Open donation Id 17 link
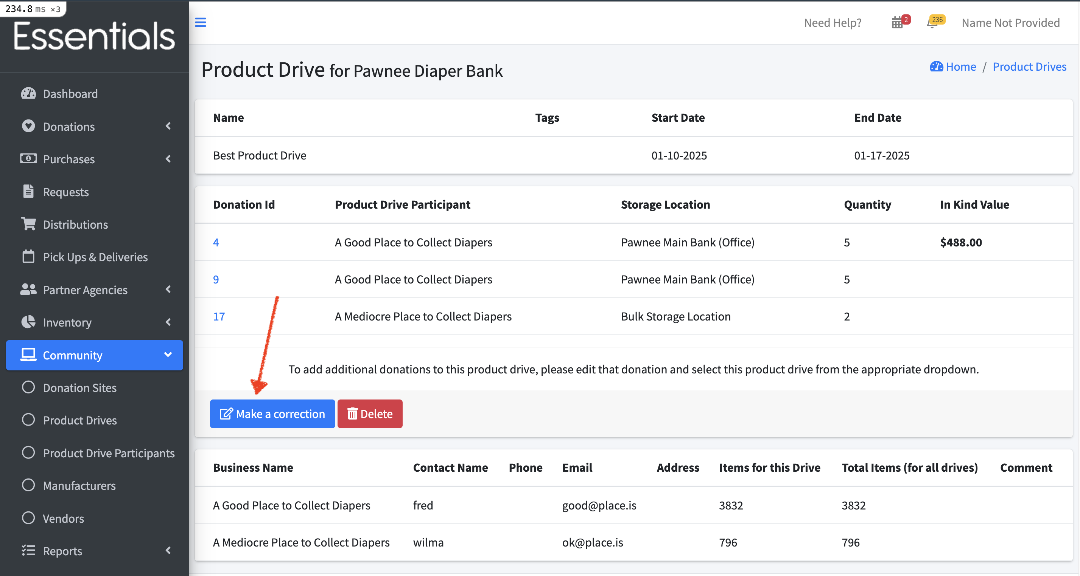The width and height of the screenshot is (1080, 576). [219, 316]
